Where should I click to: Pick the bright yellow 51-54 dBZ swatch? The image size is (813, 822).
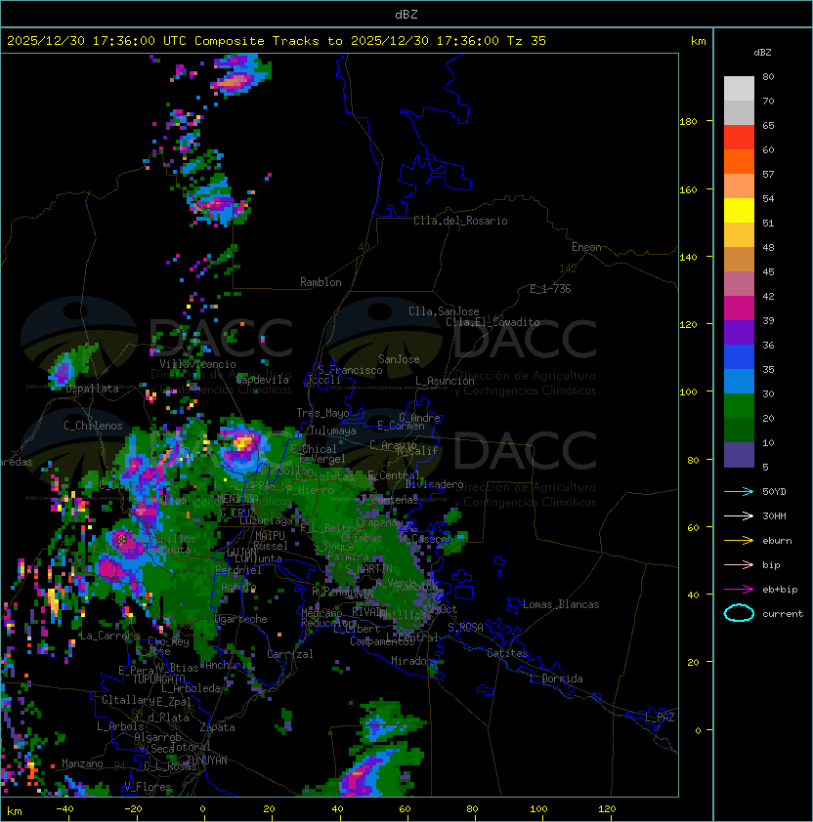[x=739, y=211]
